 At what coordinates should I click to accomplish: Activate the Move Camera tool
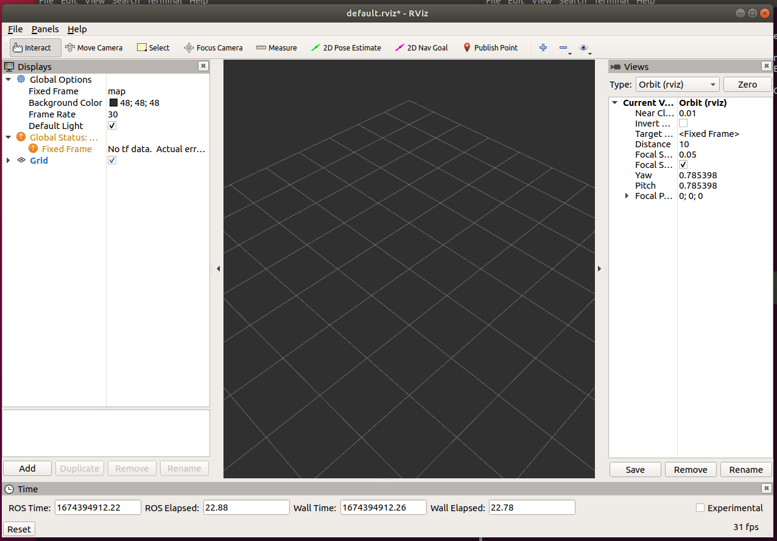[94, 47]
